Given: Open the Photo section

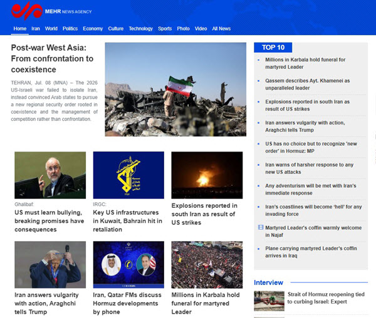Looking at the screenshot, I should (183, 29).
